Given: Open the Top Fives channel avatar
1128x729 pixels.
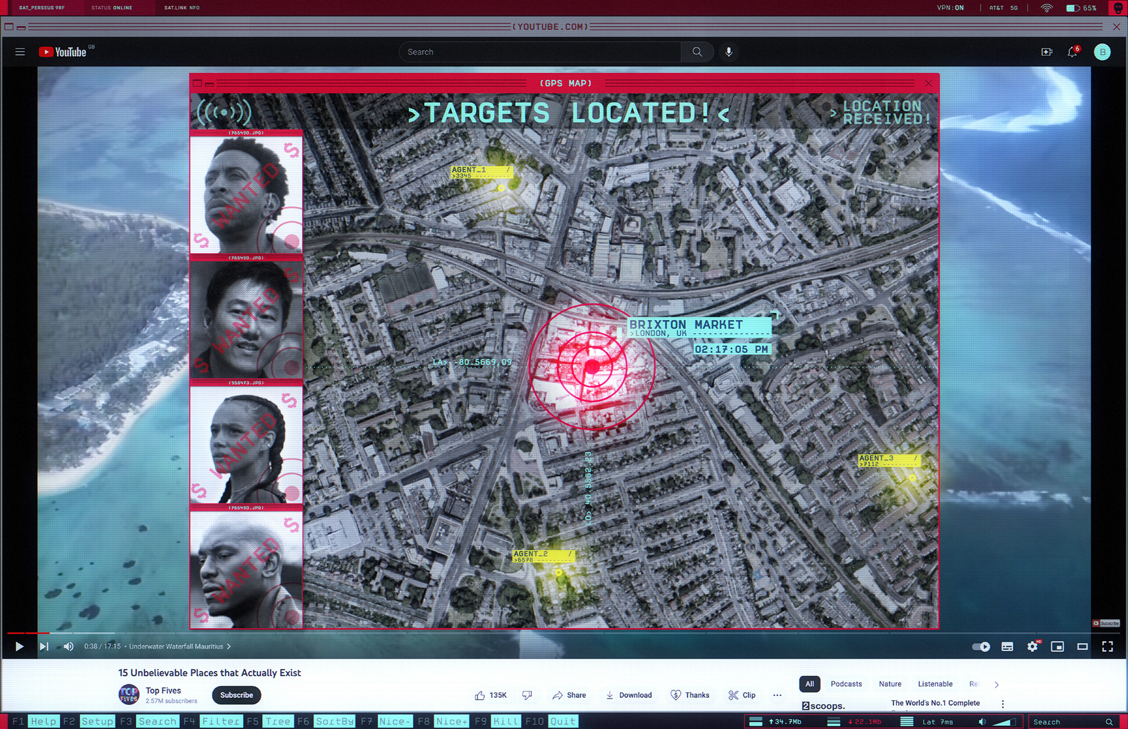Looking at the screenshot, I should pyautogui.click(x=129, y=695).
